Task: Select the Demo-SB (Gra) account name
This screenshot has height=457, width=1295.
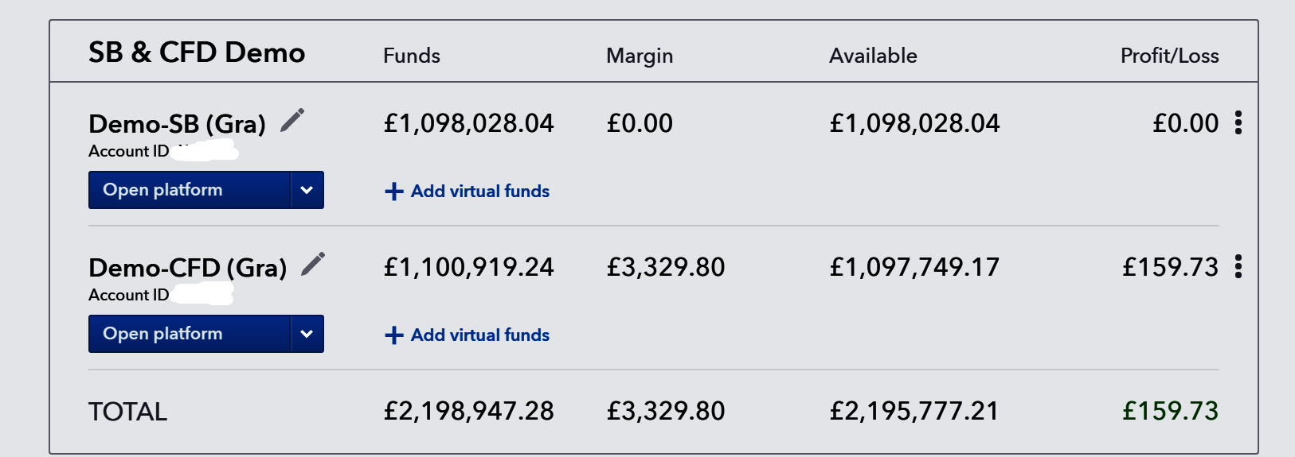Action: tap(177, 124)
